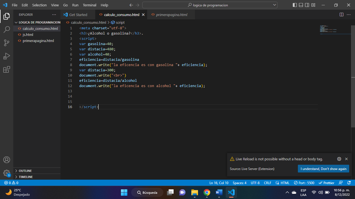Viewport: 355px width, 199px height.
Task: Open primerapagina.html in the explorer tree
Action: click(37, 41)
